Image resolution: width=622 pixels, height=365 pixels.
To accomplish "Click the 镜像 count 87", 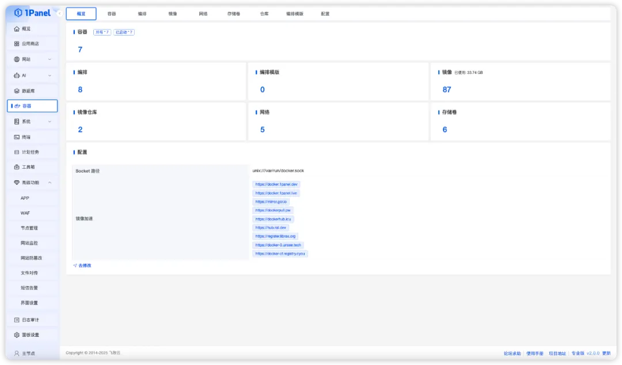I will [447, 90].
